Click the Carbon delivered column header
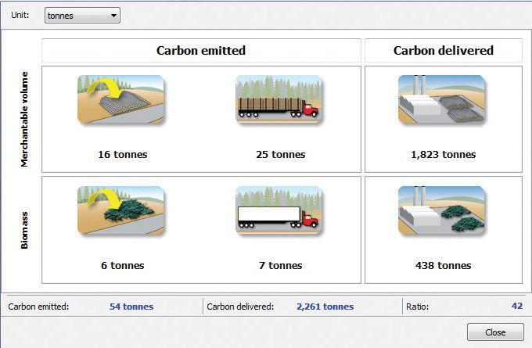 [x=443, y=51]
